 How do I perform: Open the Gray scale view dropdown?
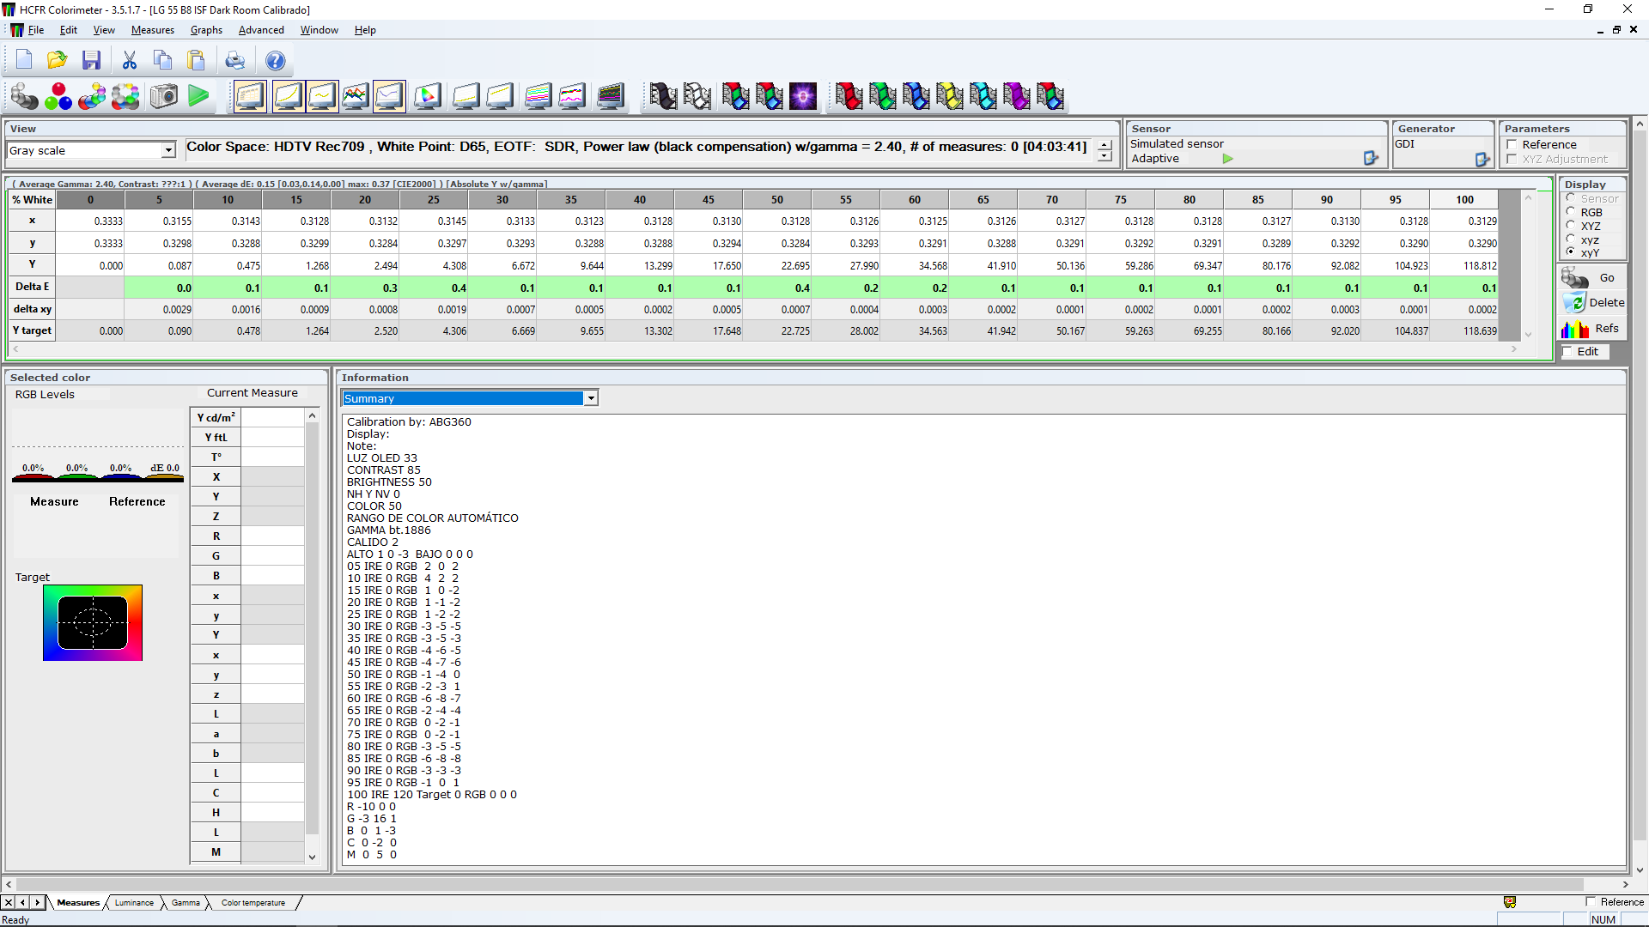pyautogui.click(x=168, y=150)
